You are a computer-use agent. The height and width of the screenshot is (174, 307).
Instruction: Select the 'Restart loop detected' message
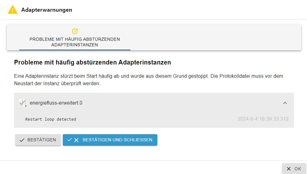50,119
